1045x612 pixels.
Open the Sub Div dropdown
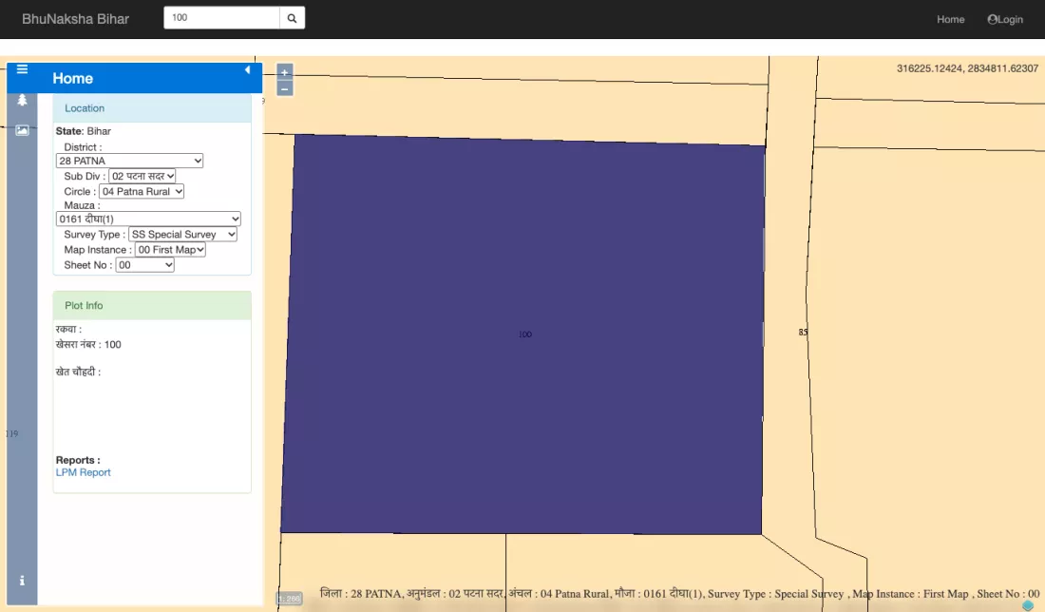pos(142,176)
